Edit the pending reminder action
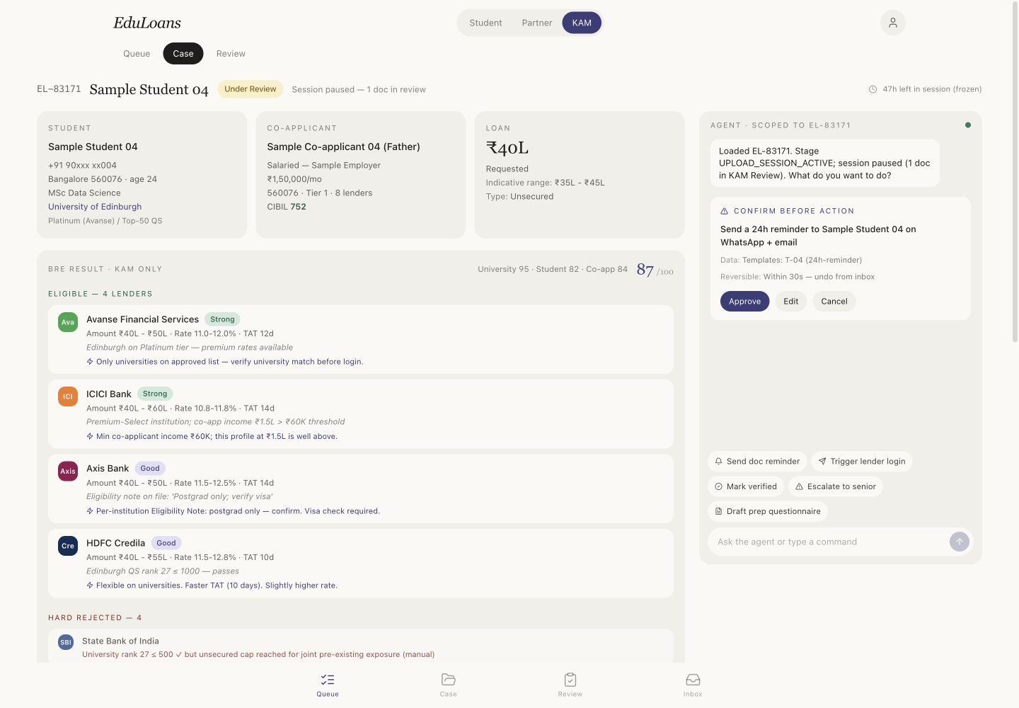Image resolution: width=1019 pixels, height=708 pixels. (791, 302)
